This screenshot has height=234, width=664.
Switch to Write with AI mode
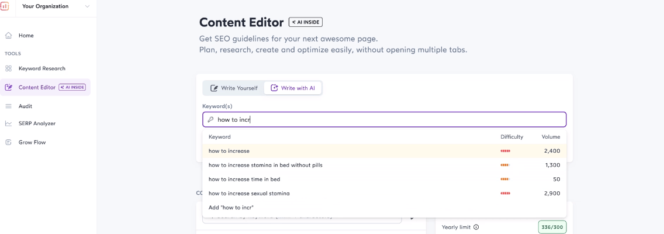[x=292, y=88]
